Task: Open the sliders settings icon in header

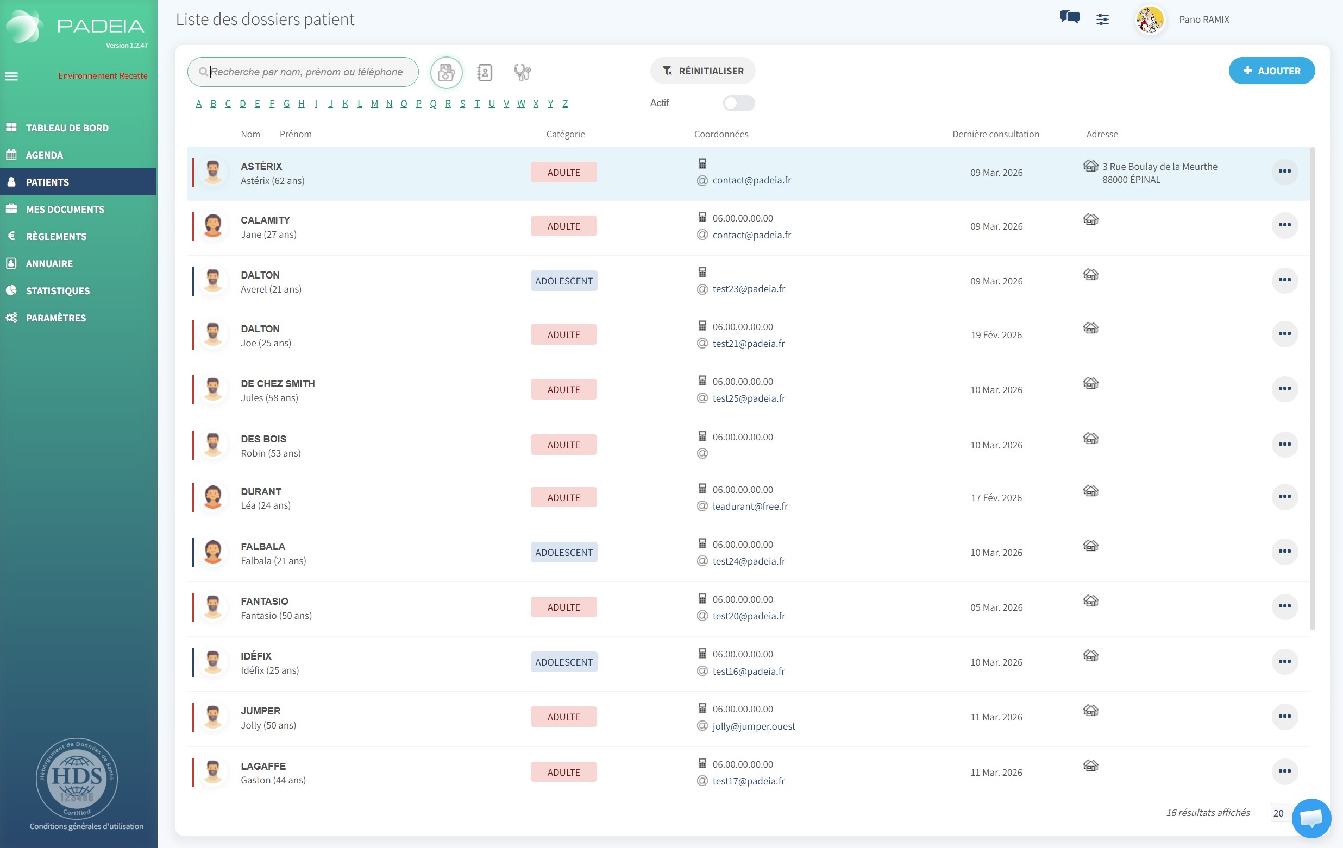Action: click(x=1102, y=20)
